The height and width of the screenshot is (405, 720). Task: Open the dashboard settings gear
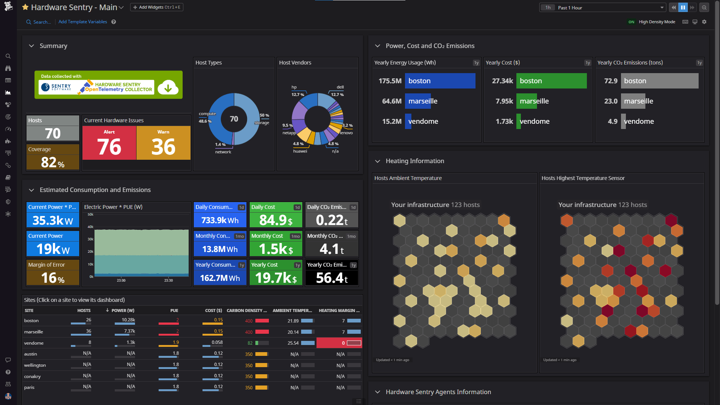705,22
